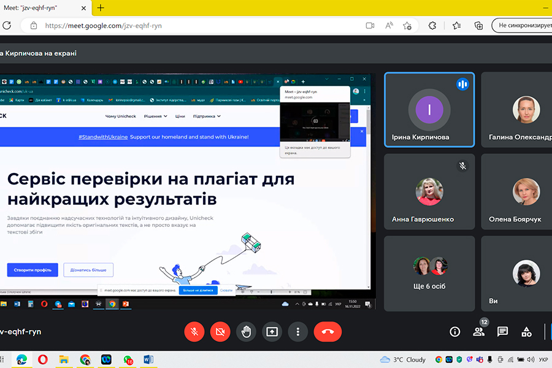
Task: Open Opera from the taskbar
Action: point(42,359)
